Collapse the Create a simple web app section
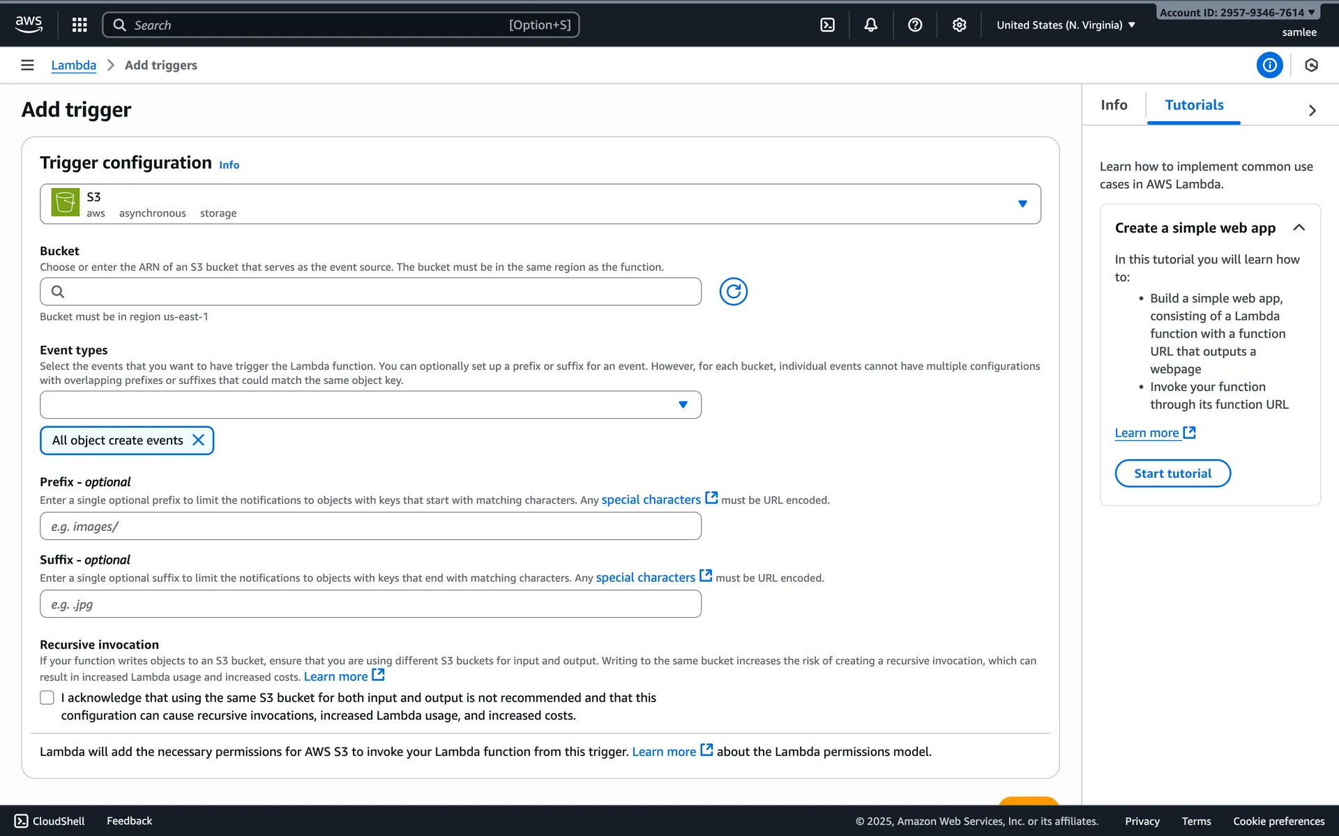1339x836 pixels. (1299, 228)
